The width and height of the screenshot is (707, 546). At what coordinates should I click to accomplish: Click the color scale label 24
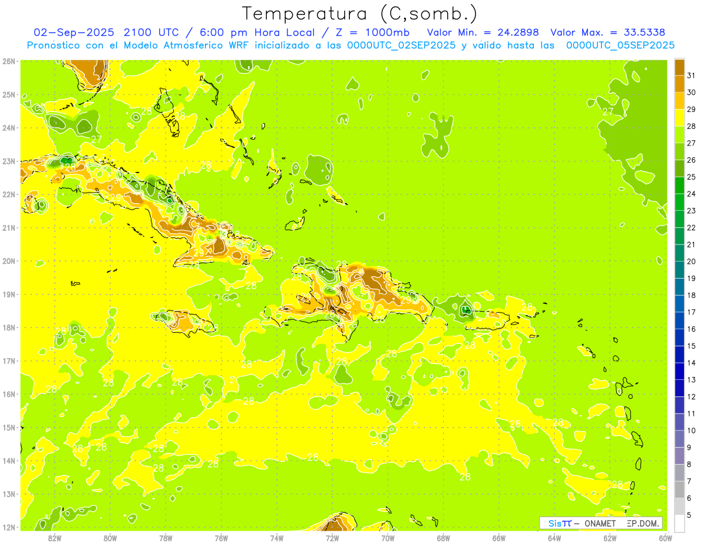click(692, 194)
